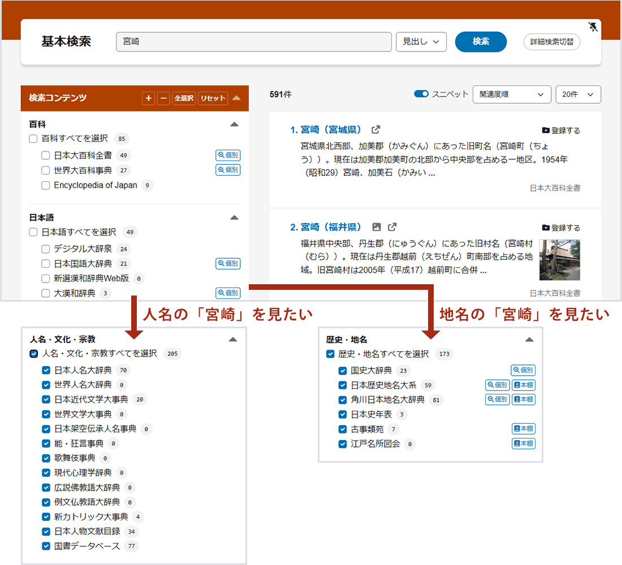Uncheck the 日本人物文献目録 checkbox
This screenshot has width=622, height=565.
[x=46, y=531]
